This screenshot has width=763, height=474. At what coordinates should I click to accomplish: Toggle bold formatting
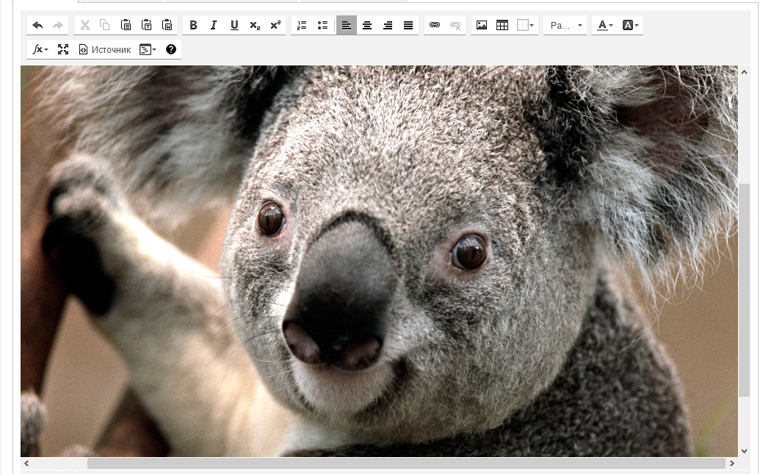pyautogui.click(x=193, y=25)
